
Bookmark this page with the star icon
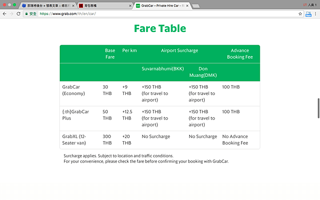pyautogui.click(x=300, y=14)
